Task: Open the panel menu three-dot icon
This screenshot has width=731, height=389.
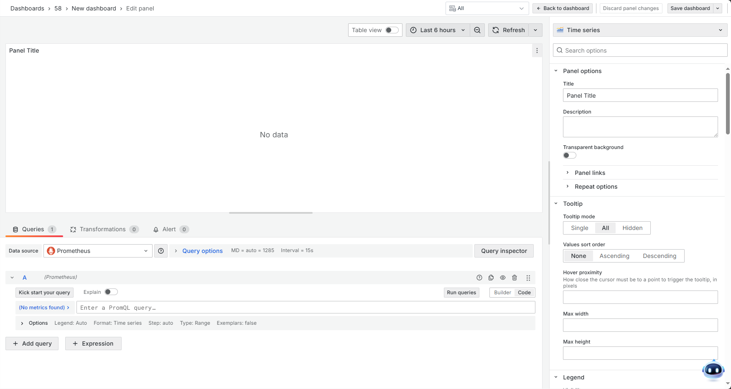Action: pyautogui.click(x=537, y=51)
